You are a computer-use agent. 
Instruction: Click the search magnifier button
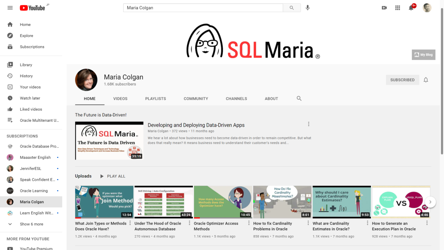click(291, 8)
